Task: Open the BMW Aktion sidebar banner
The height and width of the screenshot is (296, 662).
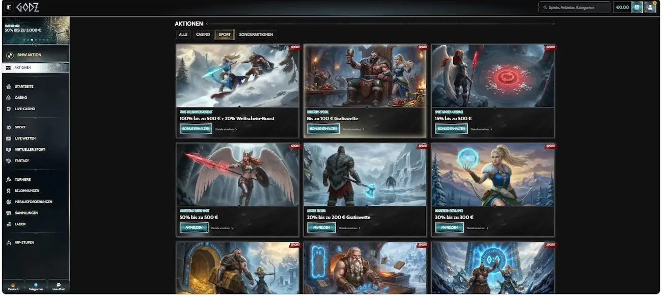Action: click(x=36, y=55)
